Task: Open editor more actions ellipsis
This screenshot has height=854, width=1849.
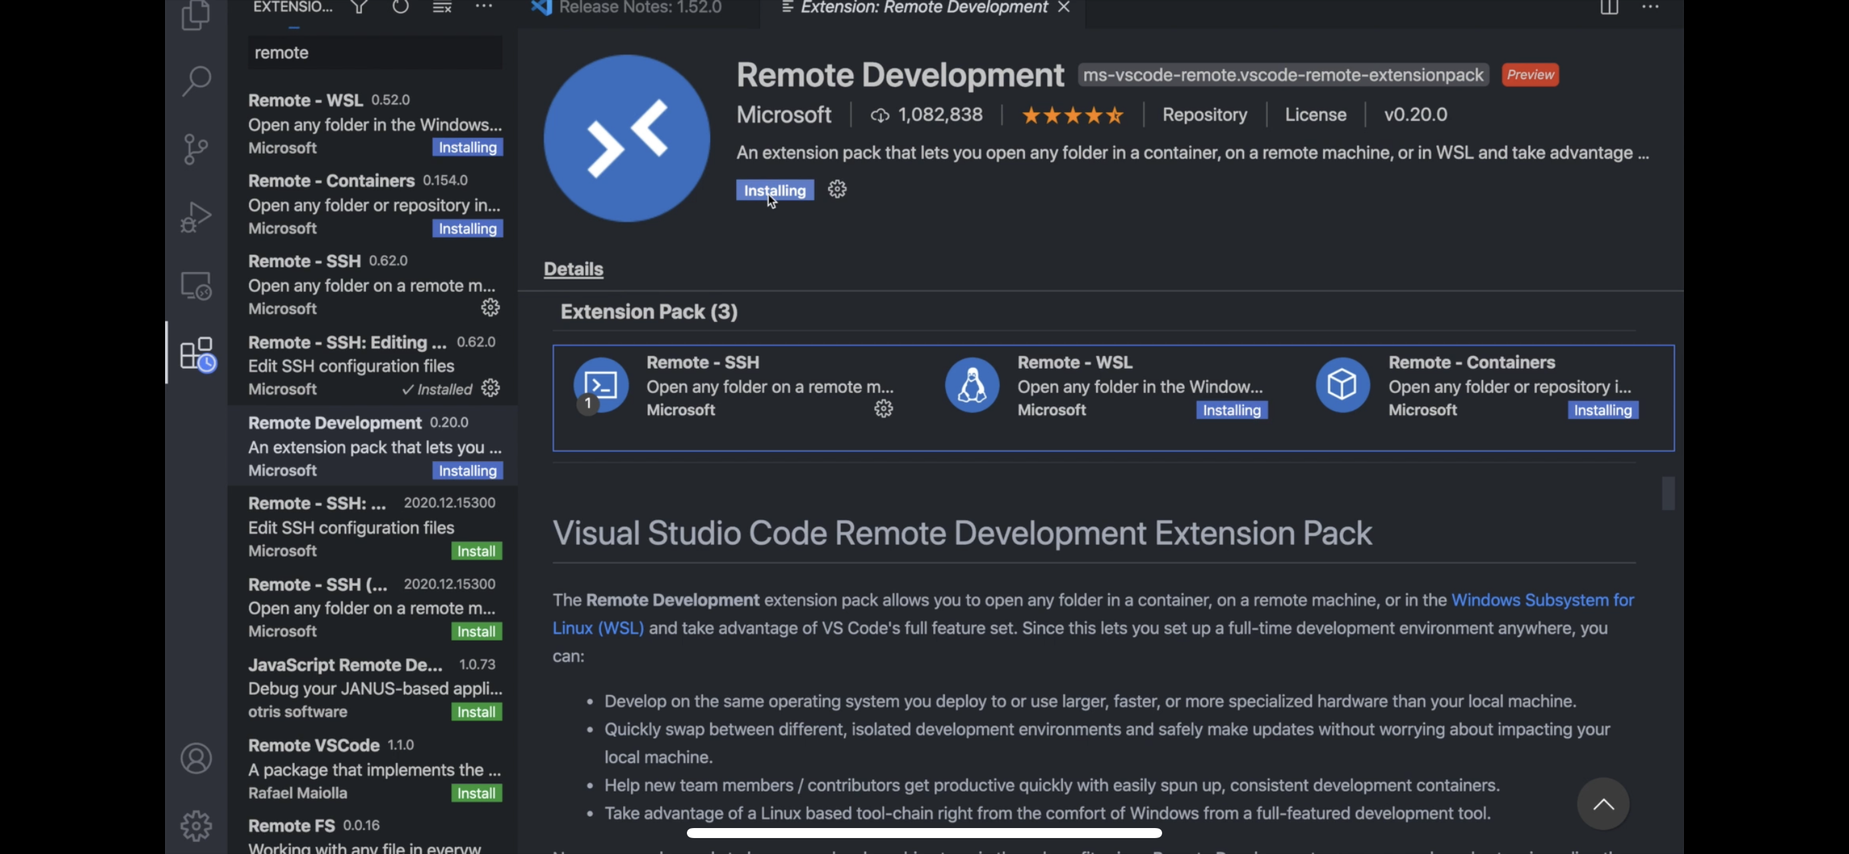Action: point(1650,7)
